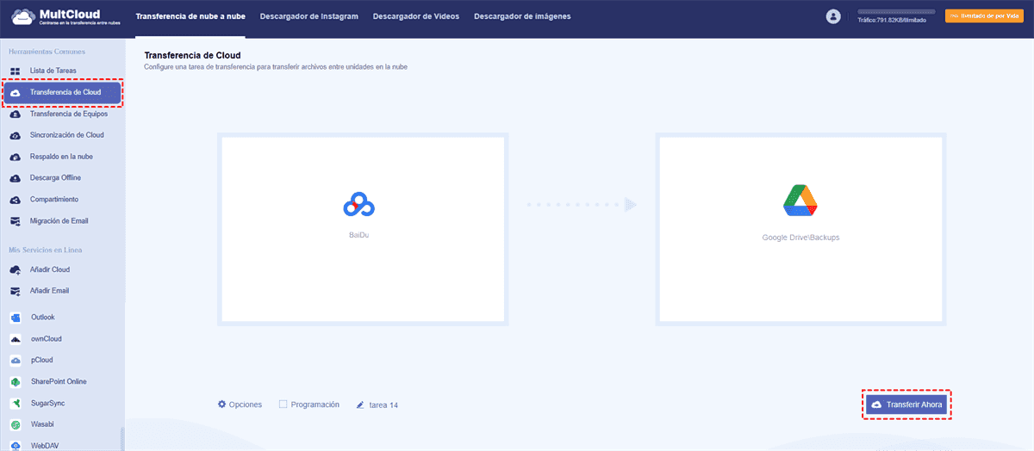
Task: Click Añadir Email link
Action: (49, 291)
